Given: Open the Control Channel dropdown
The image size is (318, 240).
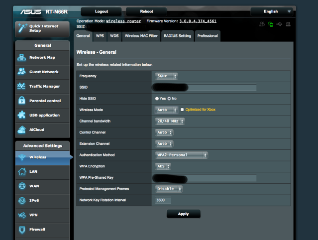Looking at the screenshot, I should pos(164,132).
